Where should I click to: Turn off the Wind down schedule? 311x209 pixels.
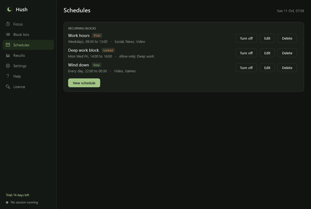246,68
